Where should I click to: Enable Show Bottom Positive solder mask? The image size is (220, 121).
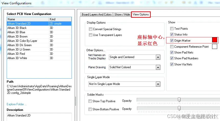[90, 109]
